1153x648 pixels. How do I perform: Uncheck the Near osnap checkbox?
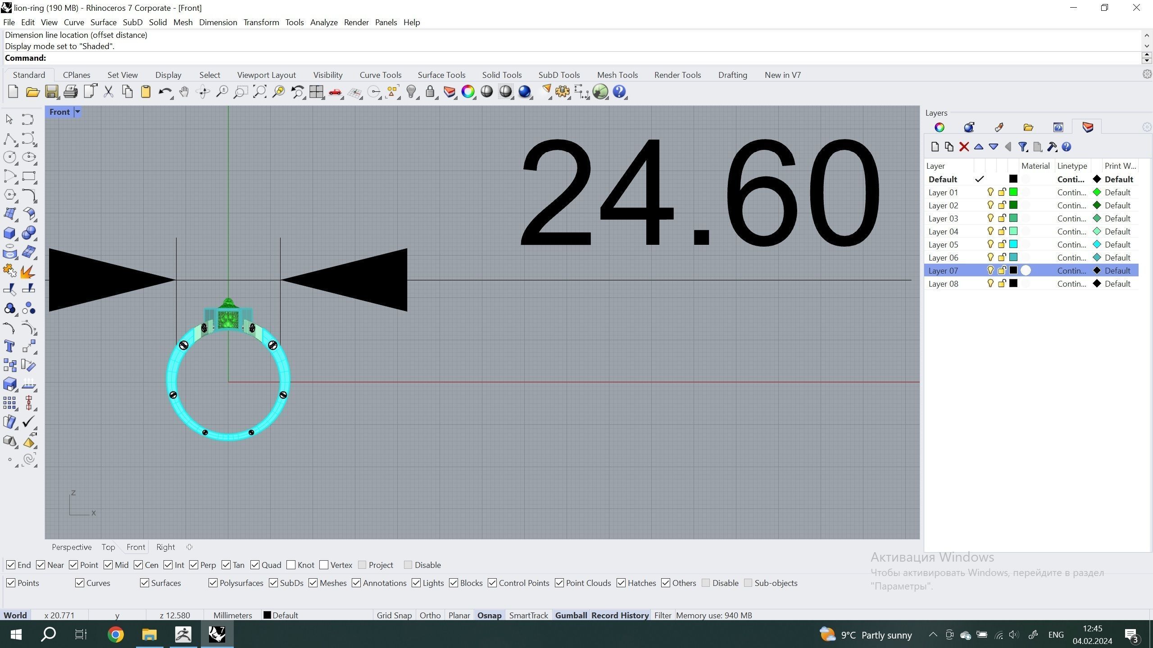click(x=41, y=565)
